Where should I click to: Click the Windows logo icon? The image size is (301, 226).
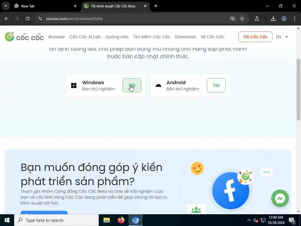click(x=74, y=86)
